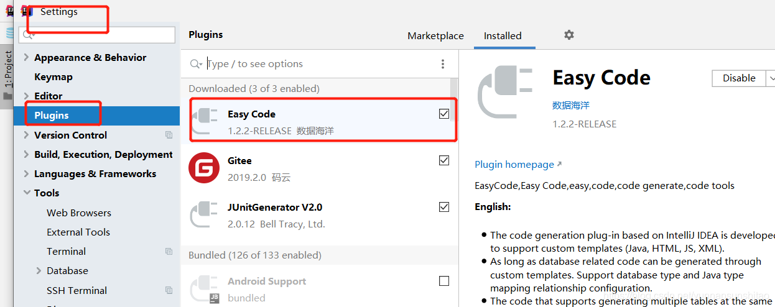The height and width of the screenshot is (307, 775).
Task: Expand the Editor settings node
Action: click(26, 96)
